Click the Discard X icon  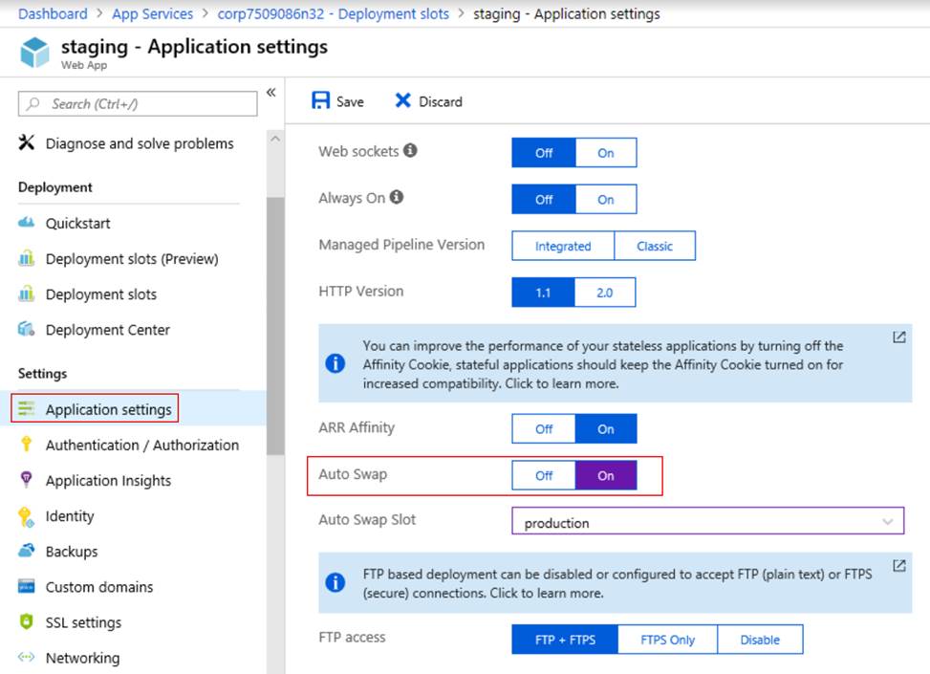403,101
